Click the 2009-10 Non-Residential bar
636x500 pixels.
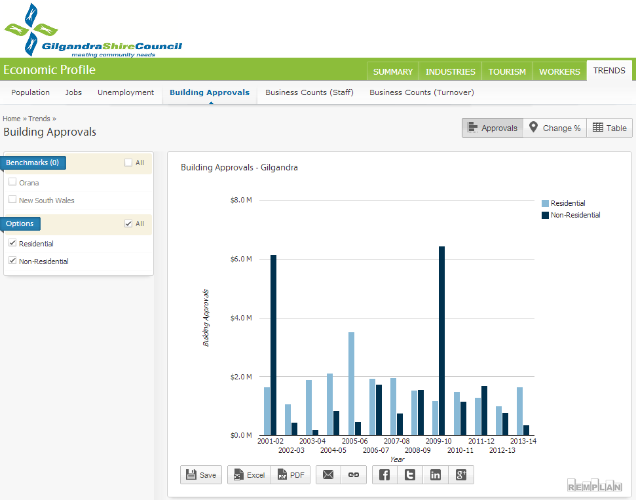[441, 341]
